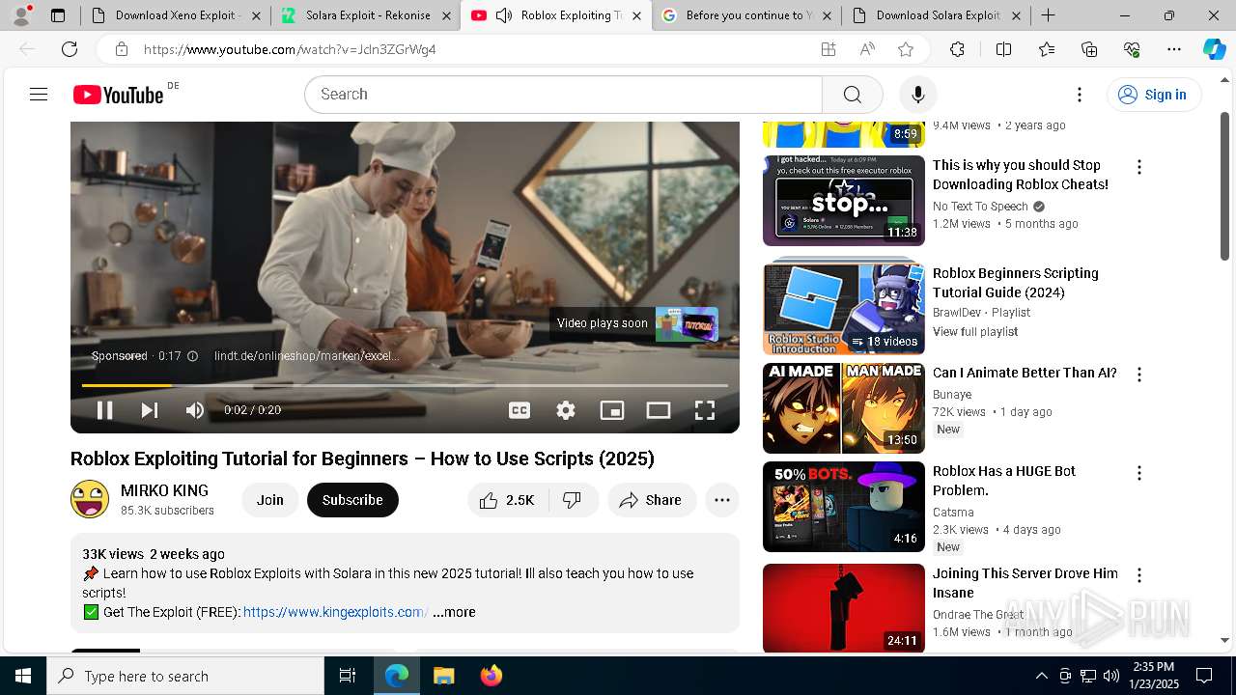Image resolution: width=1236 pixels, height=695 pixels.
Task: Open Read aloud icon in address bar
Action: [x=867, y=49]
